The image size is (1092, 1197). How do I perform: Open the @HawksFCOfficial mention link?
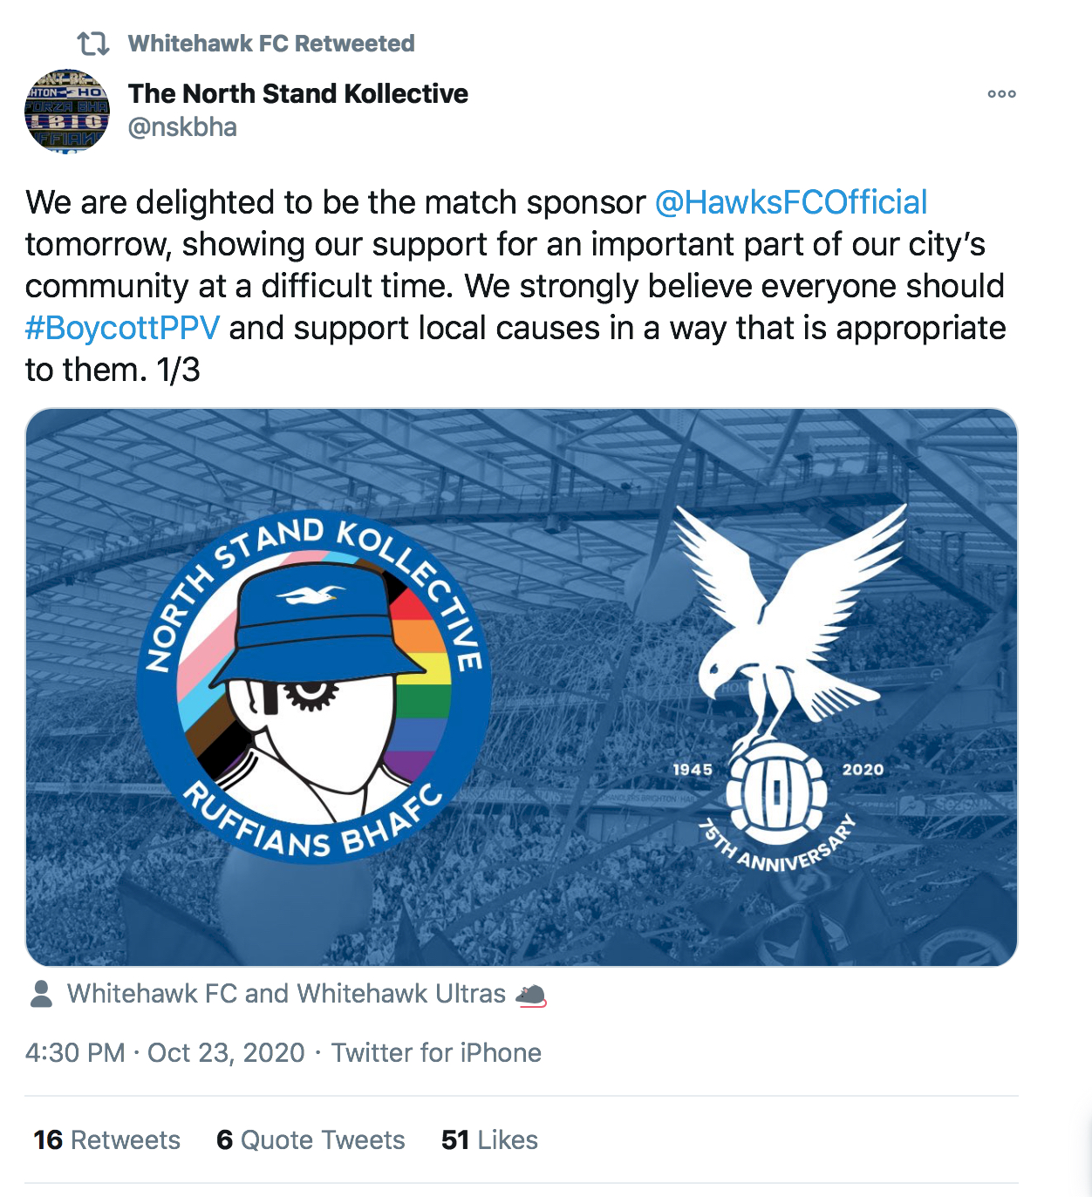[x=791, y=202]
